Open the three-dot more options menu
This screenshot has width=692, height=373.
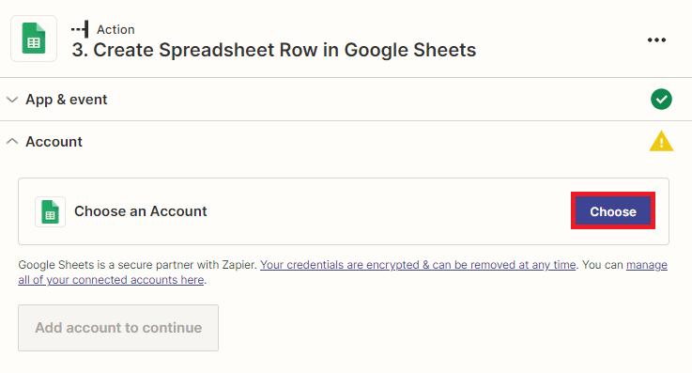tap(656, 39)
